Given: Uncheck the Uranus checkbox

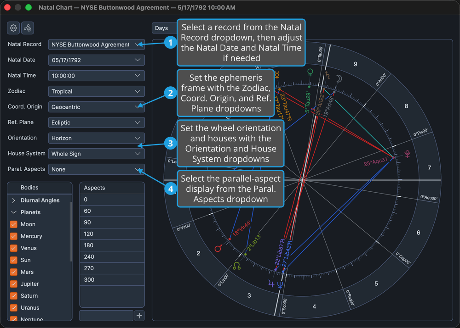Looking at the screenshot, I should [13, 308].
